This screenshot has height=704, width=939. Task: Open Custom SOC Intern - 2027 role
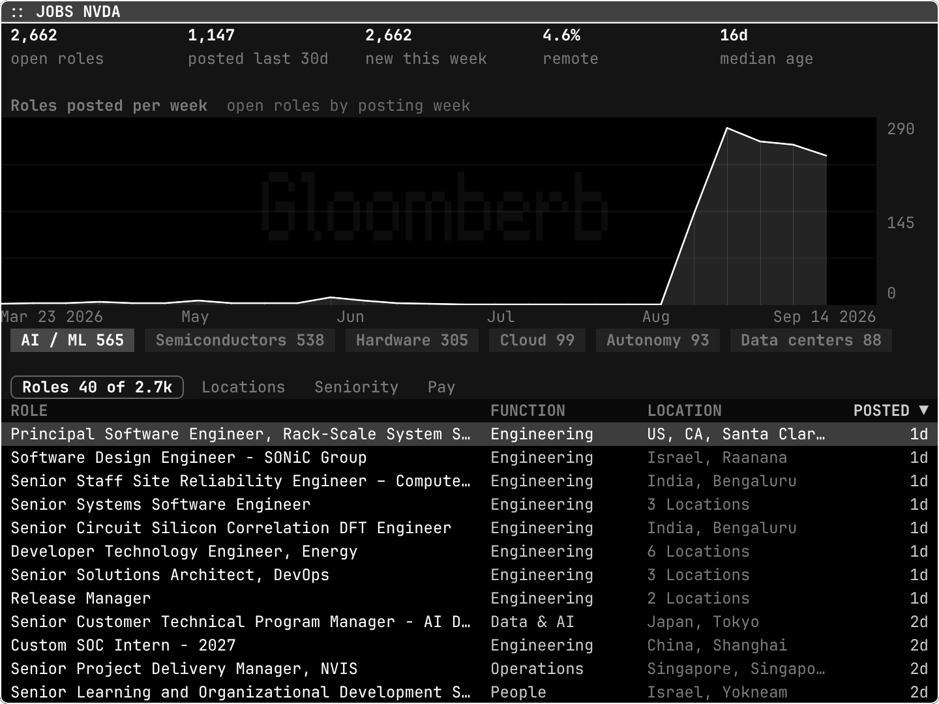coord(469,645)
